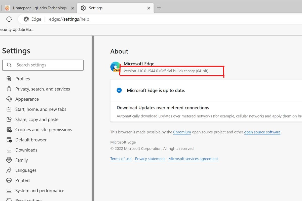
Task: Open the Privacy statement link
Action: [x=150, y=159]
